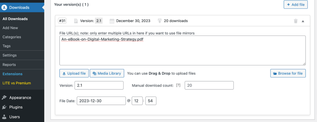317x122 pixels.
Task: Click the Your version(s) ( 1 ) heading
Action: pyautogui.click(x=72, y=4)
